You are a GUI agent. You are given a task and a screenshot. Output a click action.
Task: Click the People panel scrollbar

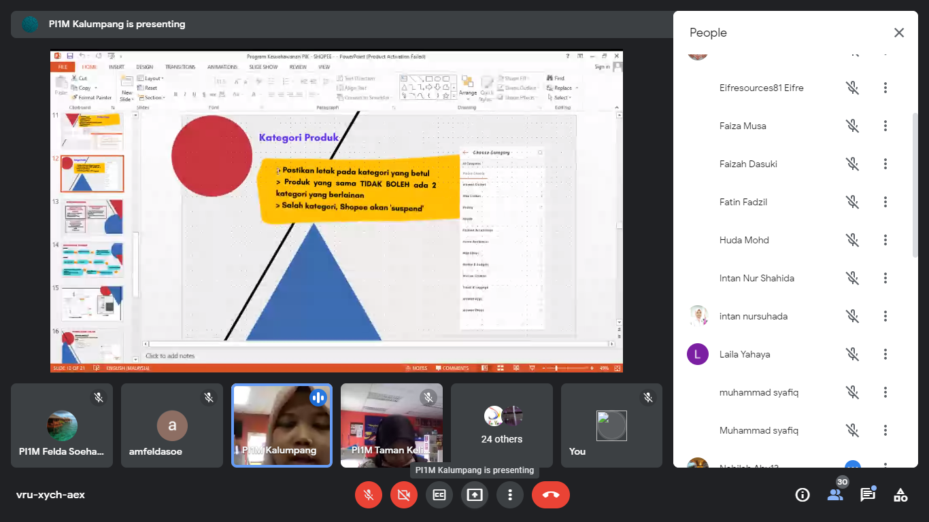tap(914, 184)
